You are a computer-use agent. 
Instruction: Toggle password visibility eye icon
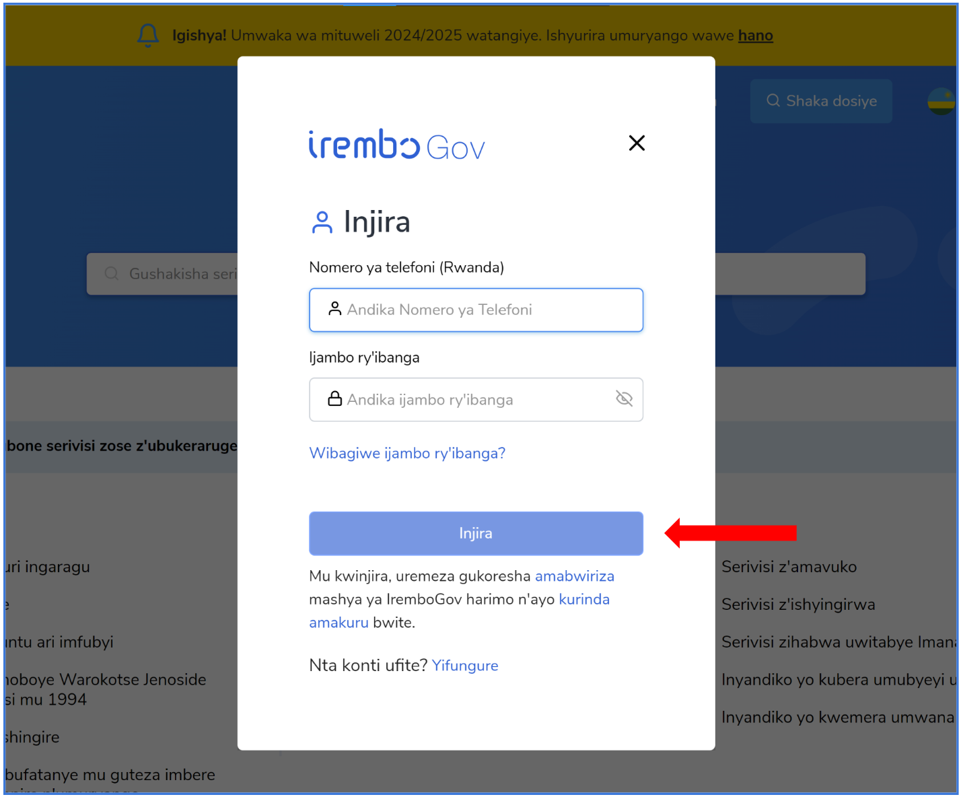coord(624,398)
